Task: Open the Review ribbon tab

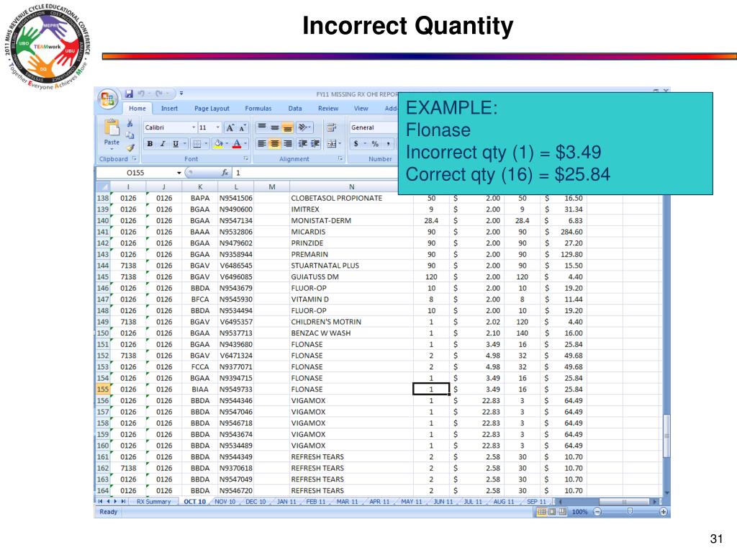Action: 328,109
